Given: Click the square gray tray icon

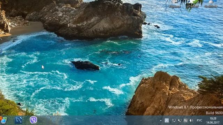Looking at the screenshot, I should [x=167, y=120].
